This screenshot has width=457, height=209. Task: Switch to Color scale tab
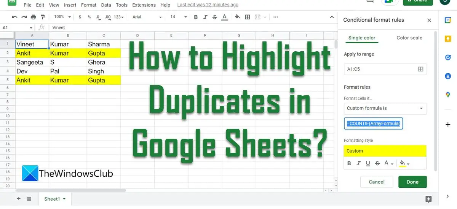[409, 38]
